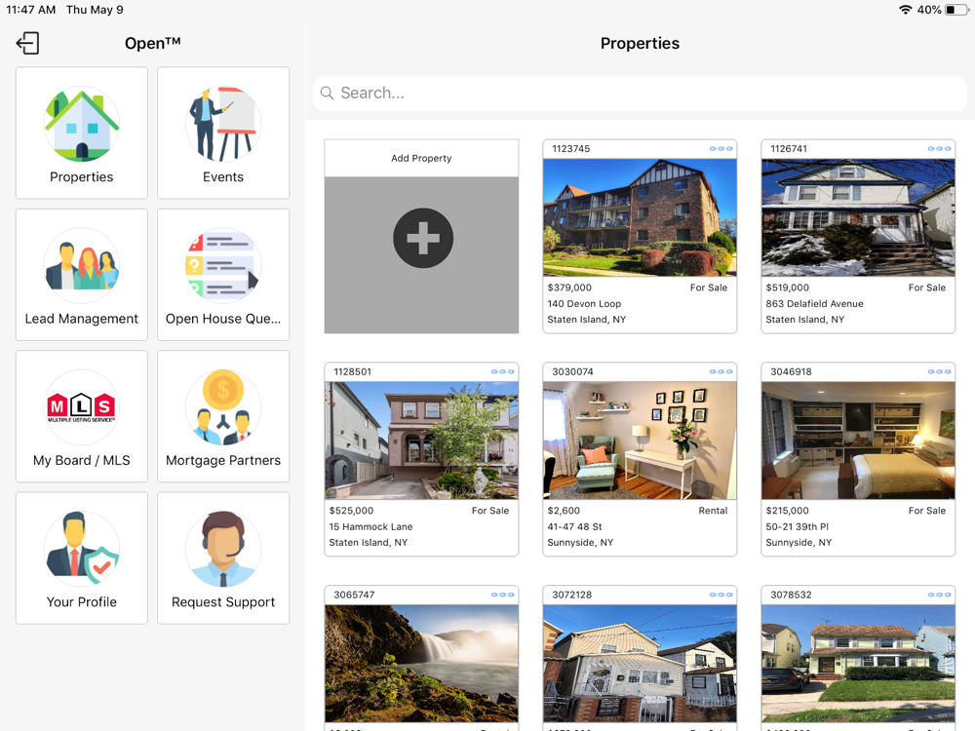This screenshot has width=975, height=731.
Task: Click the plus icon to add property
Action: (423, 238)
